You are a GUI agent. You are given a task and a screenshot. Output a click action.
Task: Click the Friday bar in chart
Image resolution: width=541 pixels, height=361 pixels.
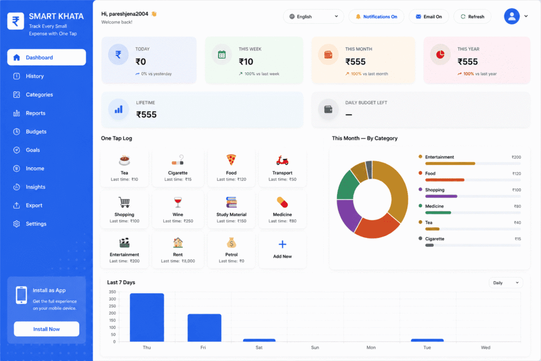click(x=204, y=328)
